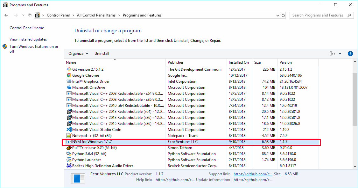Click the Control Panel address bar icon
This screenshot has width=358, height=188.
click(x=37, y=15)
